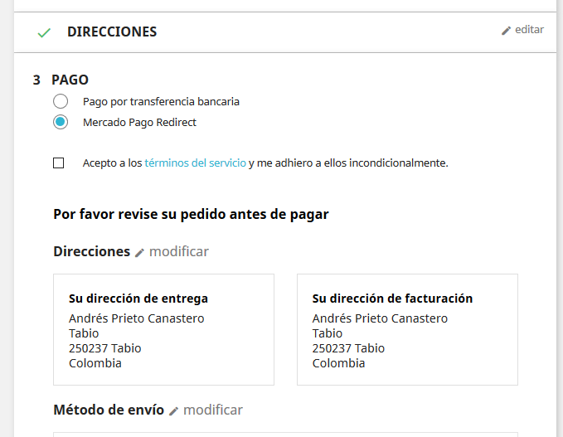The height and width of the screenshot is (437, 563).
Task: Check the accept terms of service checkbox
Action: 59,163
